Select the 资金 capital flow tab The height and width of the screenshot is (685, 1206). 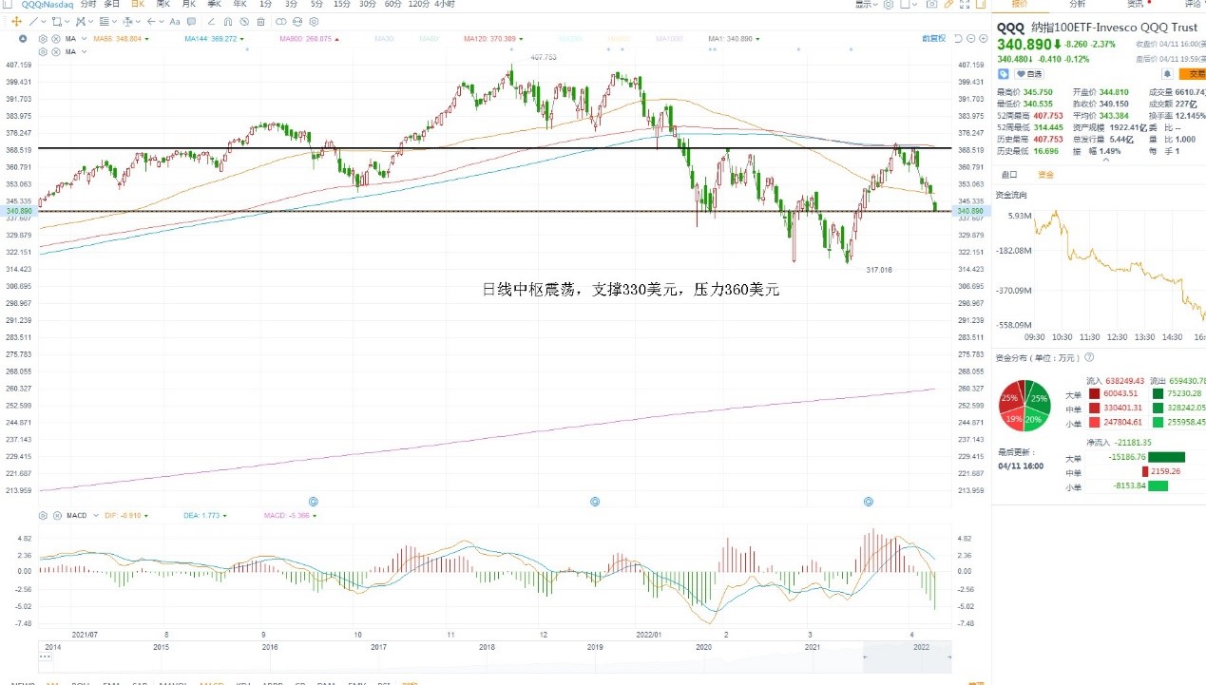(1045, 175)
